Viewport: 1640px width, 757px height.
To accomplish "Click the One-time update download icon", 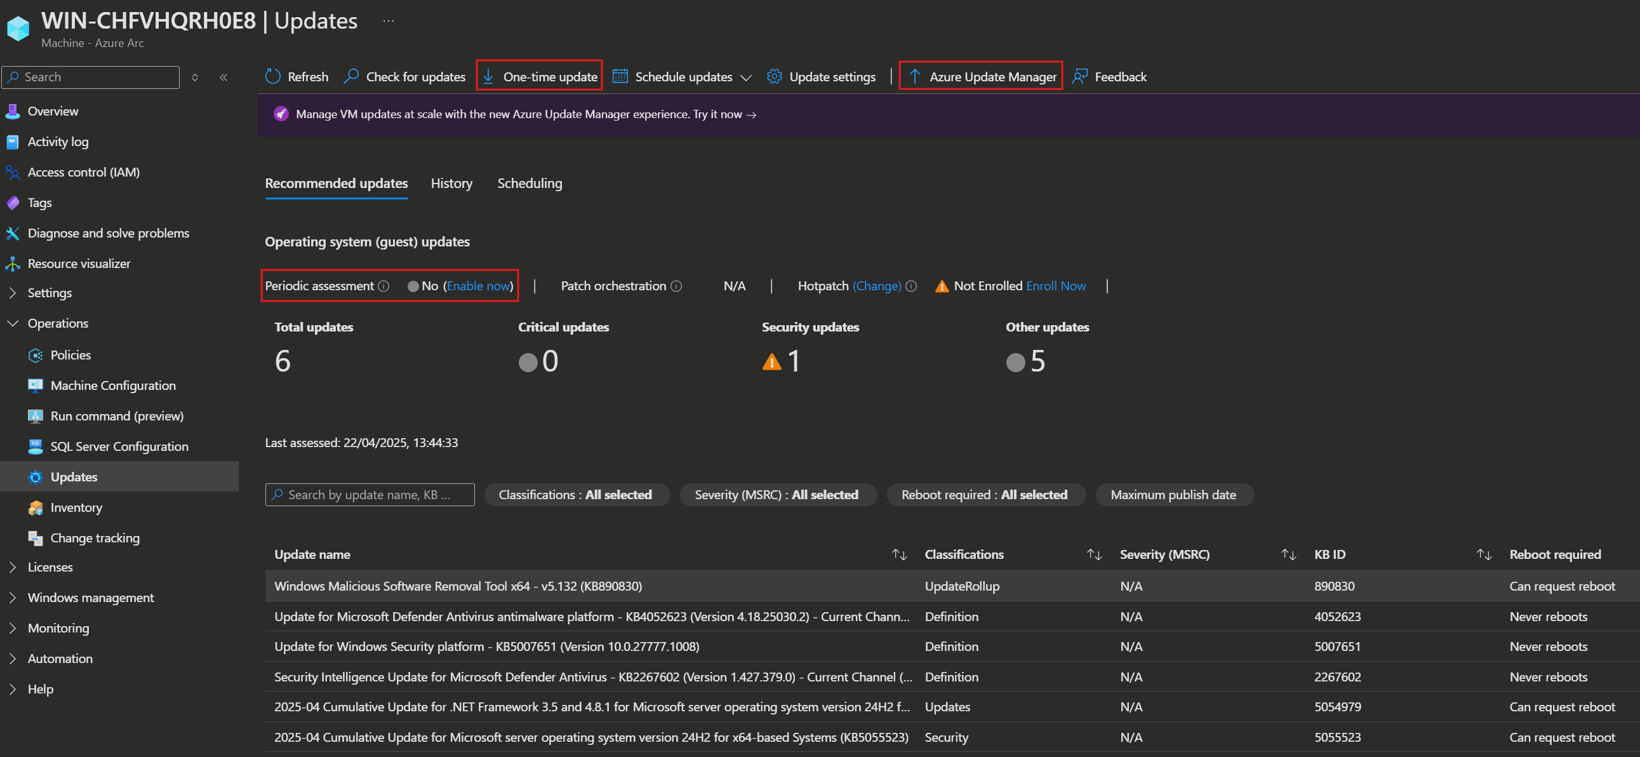I will pos(488,76).
